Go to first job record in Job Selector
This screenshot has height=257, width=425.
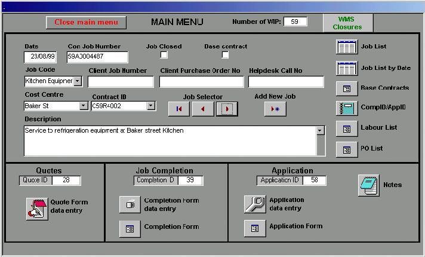(x=179, y=109)
